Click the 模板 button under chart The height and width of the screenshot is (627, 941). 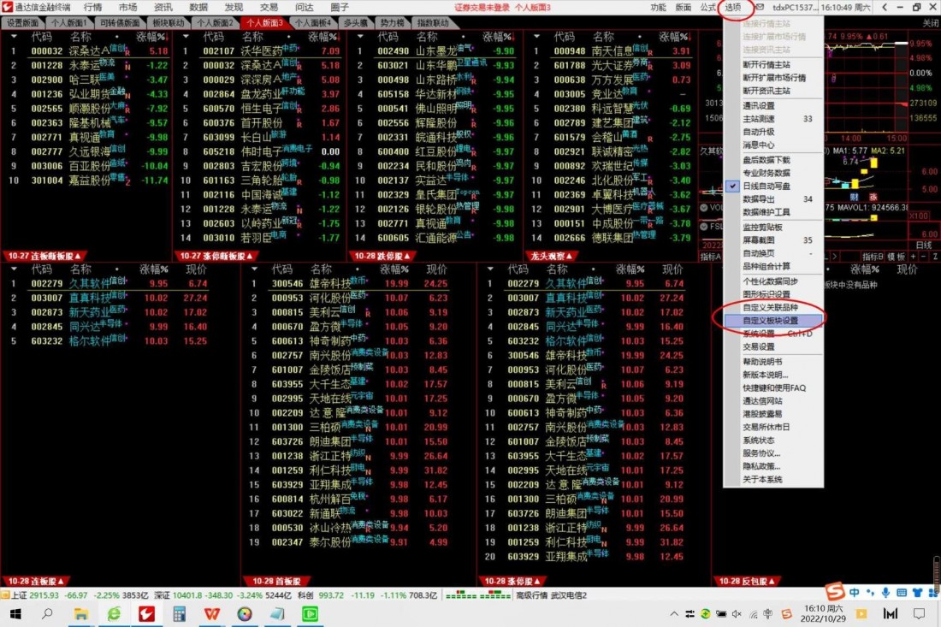coord(896,257)
